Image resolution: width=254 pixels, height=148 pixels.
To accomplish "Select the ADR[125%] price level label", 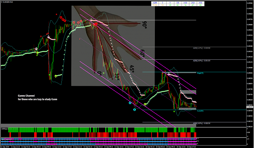I will point(202,48).
